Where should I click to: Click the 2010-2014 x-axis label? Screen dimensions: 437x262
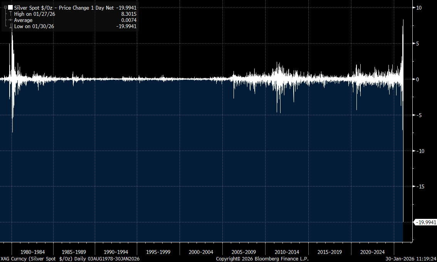click(287, 252)
